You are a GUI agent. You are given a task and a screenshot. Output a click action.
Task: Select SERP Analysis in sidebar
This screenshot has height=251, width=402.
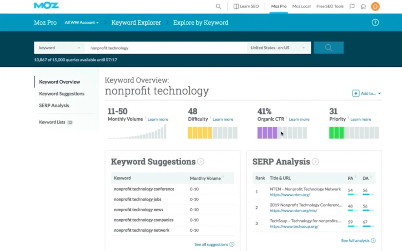(x=54, y=105)
